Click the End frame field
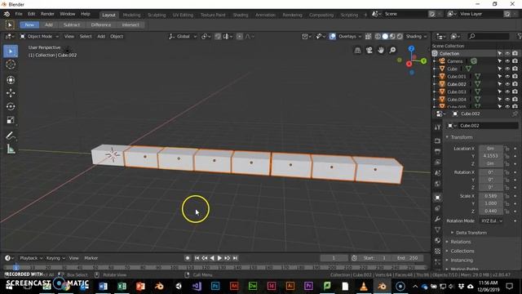This screenshot has width=522, height=294. [408, 258]
